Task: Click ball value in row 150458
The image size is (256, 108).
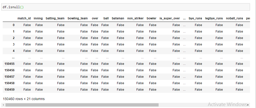Action: point(105,83)
